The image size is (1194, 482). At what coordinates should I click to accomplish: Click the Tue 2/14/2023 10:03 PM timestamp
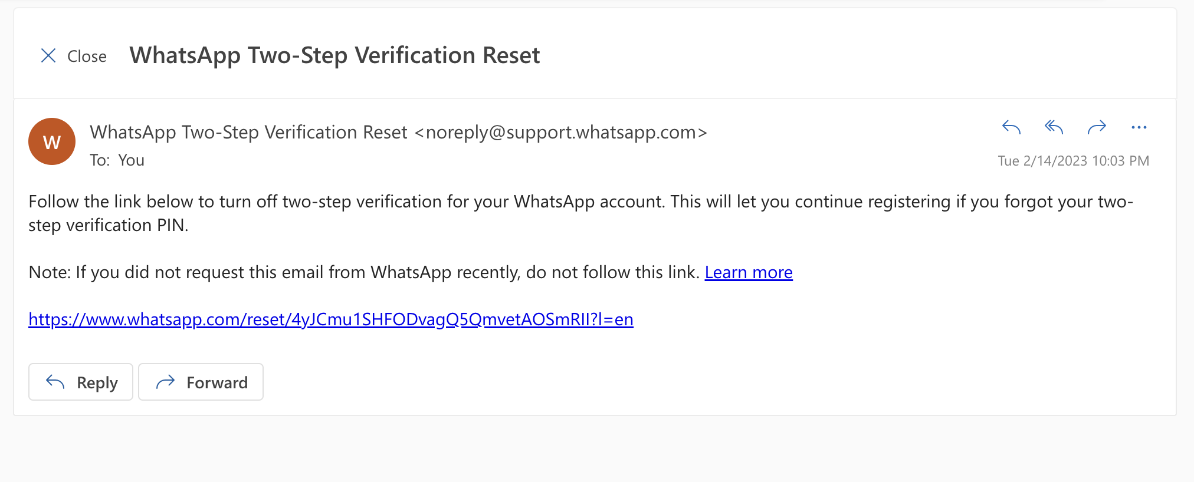point(1073,161)
